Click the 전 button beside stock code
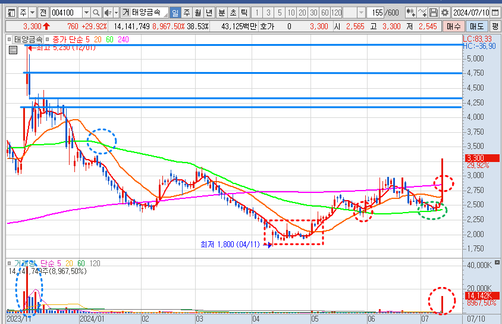Viewport: 502px width, 324px height. (43, 13)
